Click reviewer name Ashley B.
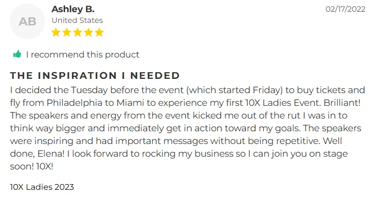The height and width of the screenshot is (202, 376). coord(73,9)
